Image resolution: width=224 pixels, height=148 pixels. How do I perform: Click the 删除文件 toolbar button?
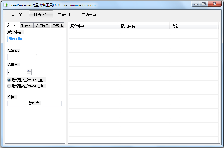[x=41, y=15]
